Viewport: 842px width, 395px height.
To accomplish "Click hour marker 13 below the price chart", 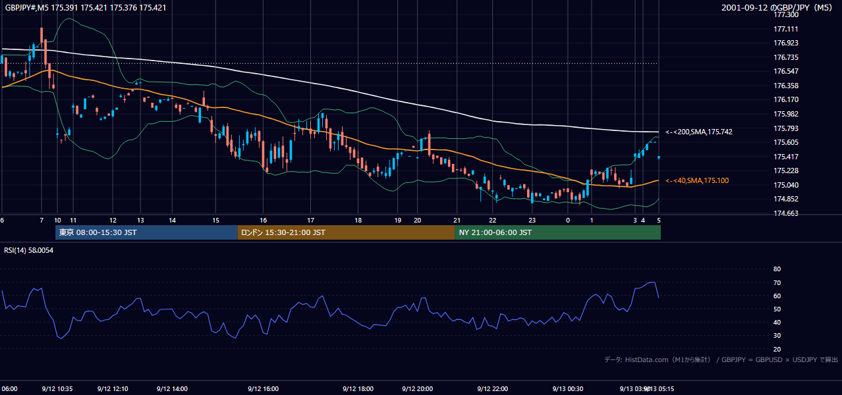I will [x=140, y=220].
